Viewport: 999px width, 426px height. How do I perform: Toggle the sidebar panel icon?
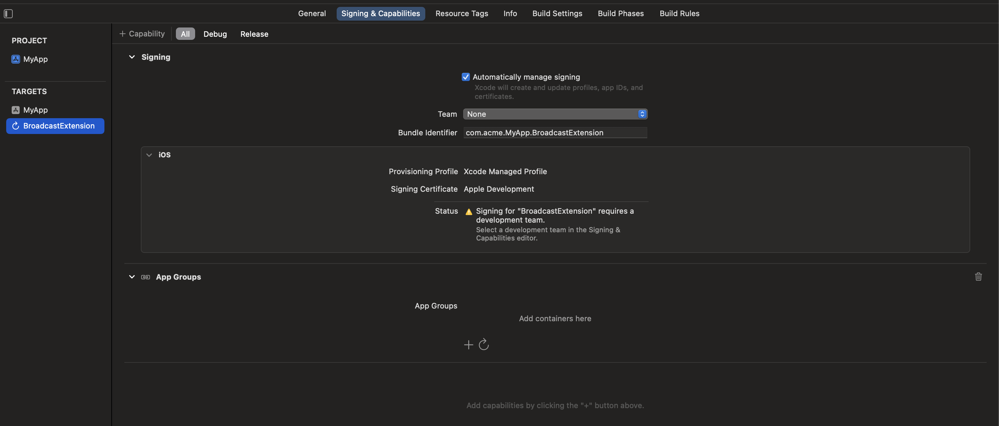[8, 14]
